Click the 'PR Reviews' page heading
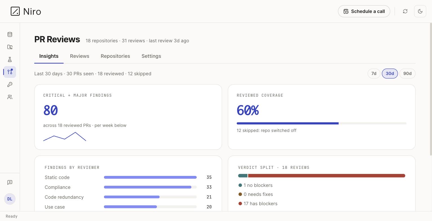Viewport: 432px width, 221px height. [x=57, y=39]
